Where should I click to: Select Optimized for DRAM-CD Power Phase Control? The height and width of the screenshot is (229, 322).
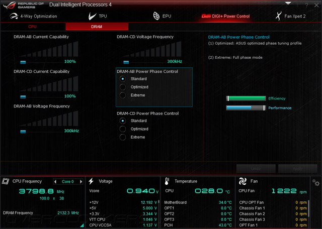(123, 129)
